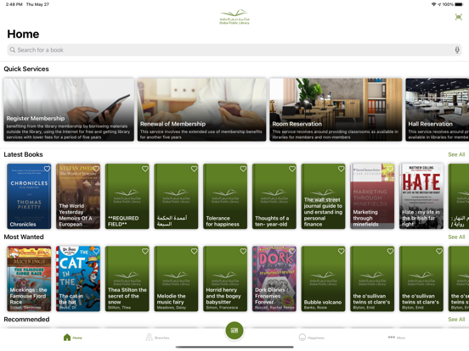This screenshot has width=469, height=351.
Task: Open the barcode scanner icon
Action: pos(458,17)
